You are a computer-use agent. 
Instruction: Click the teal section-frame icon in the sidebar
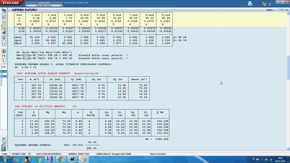click(4, 38)
